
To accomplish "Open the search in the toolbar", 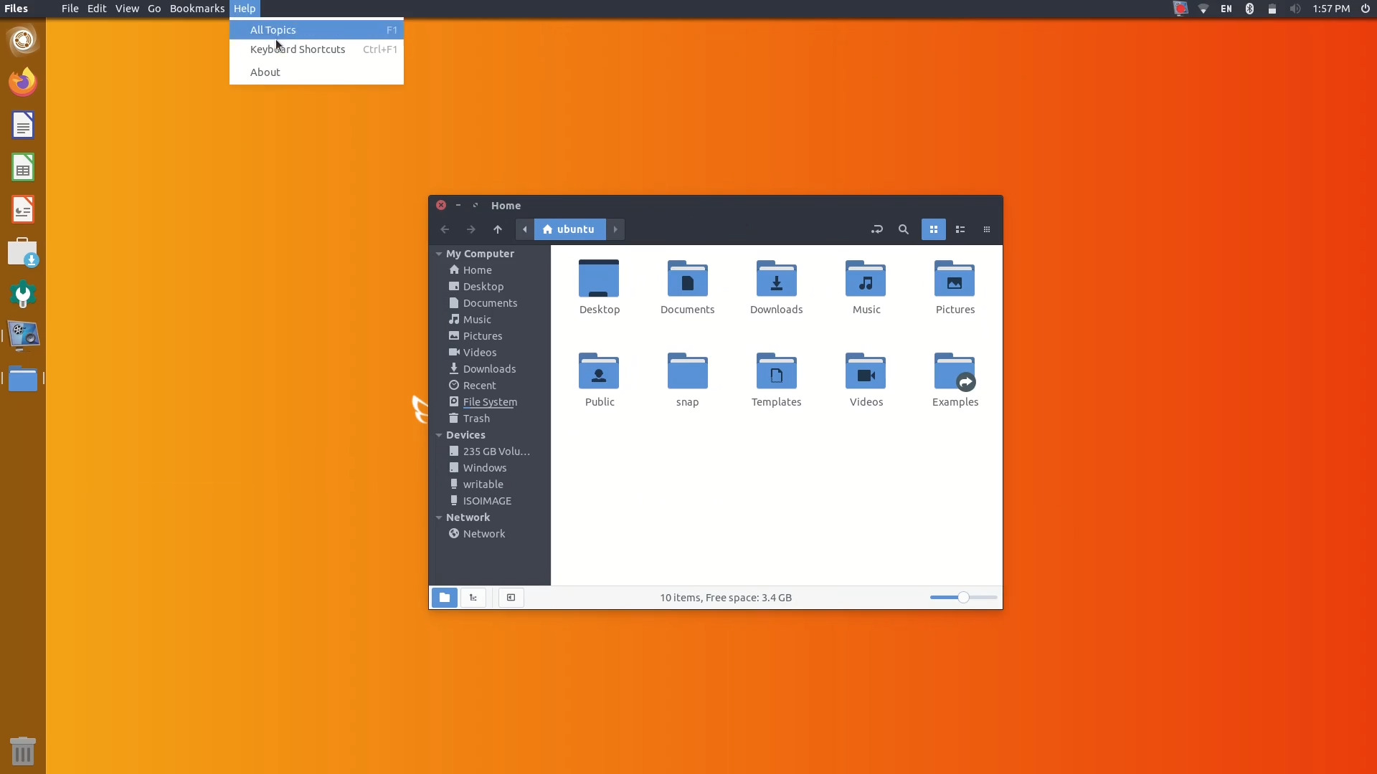I will (x=904, y=229).
